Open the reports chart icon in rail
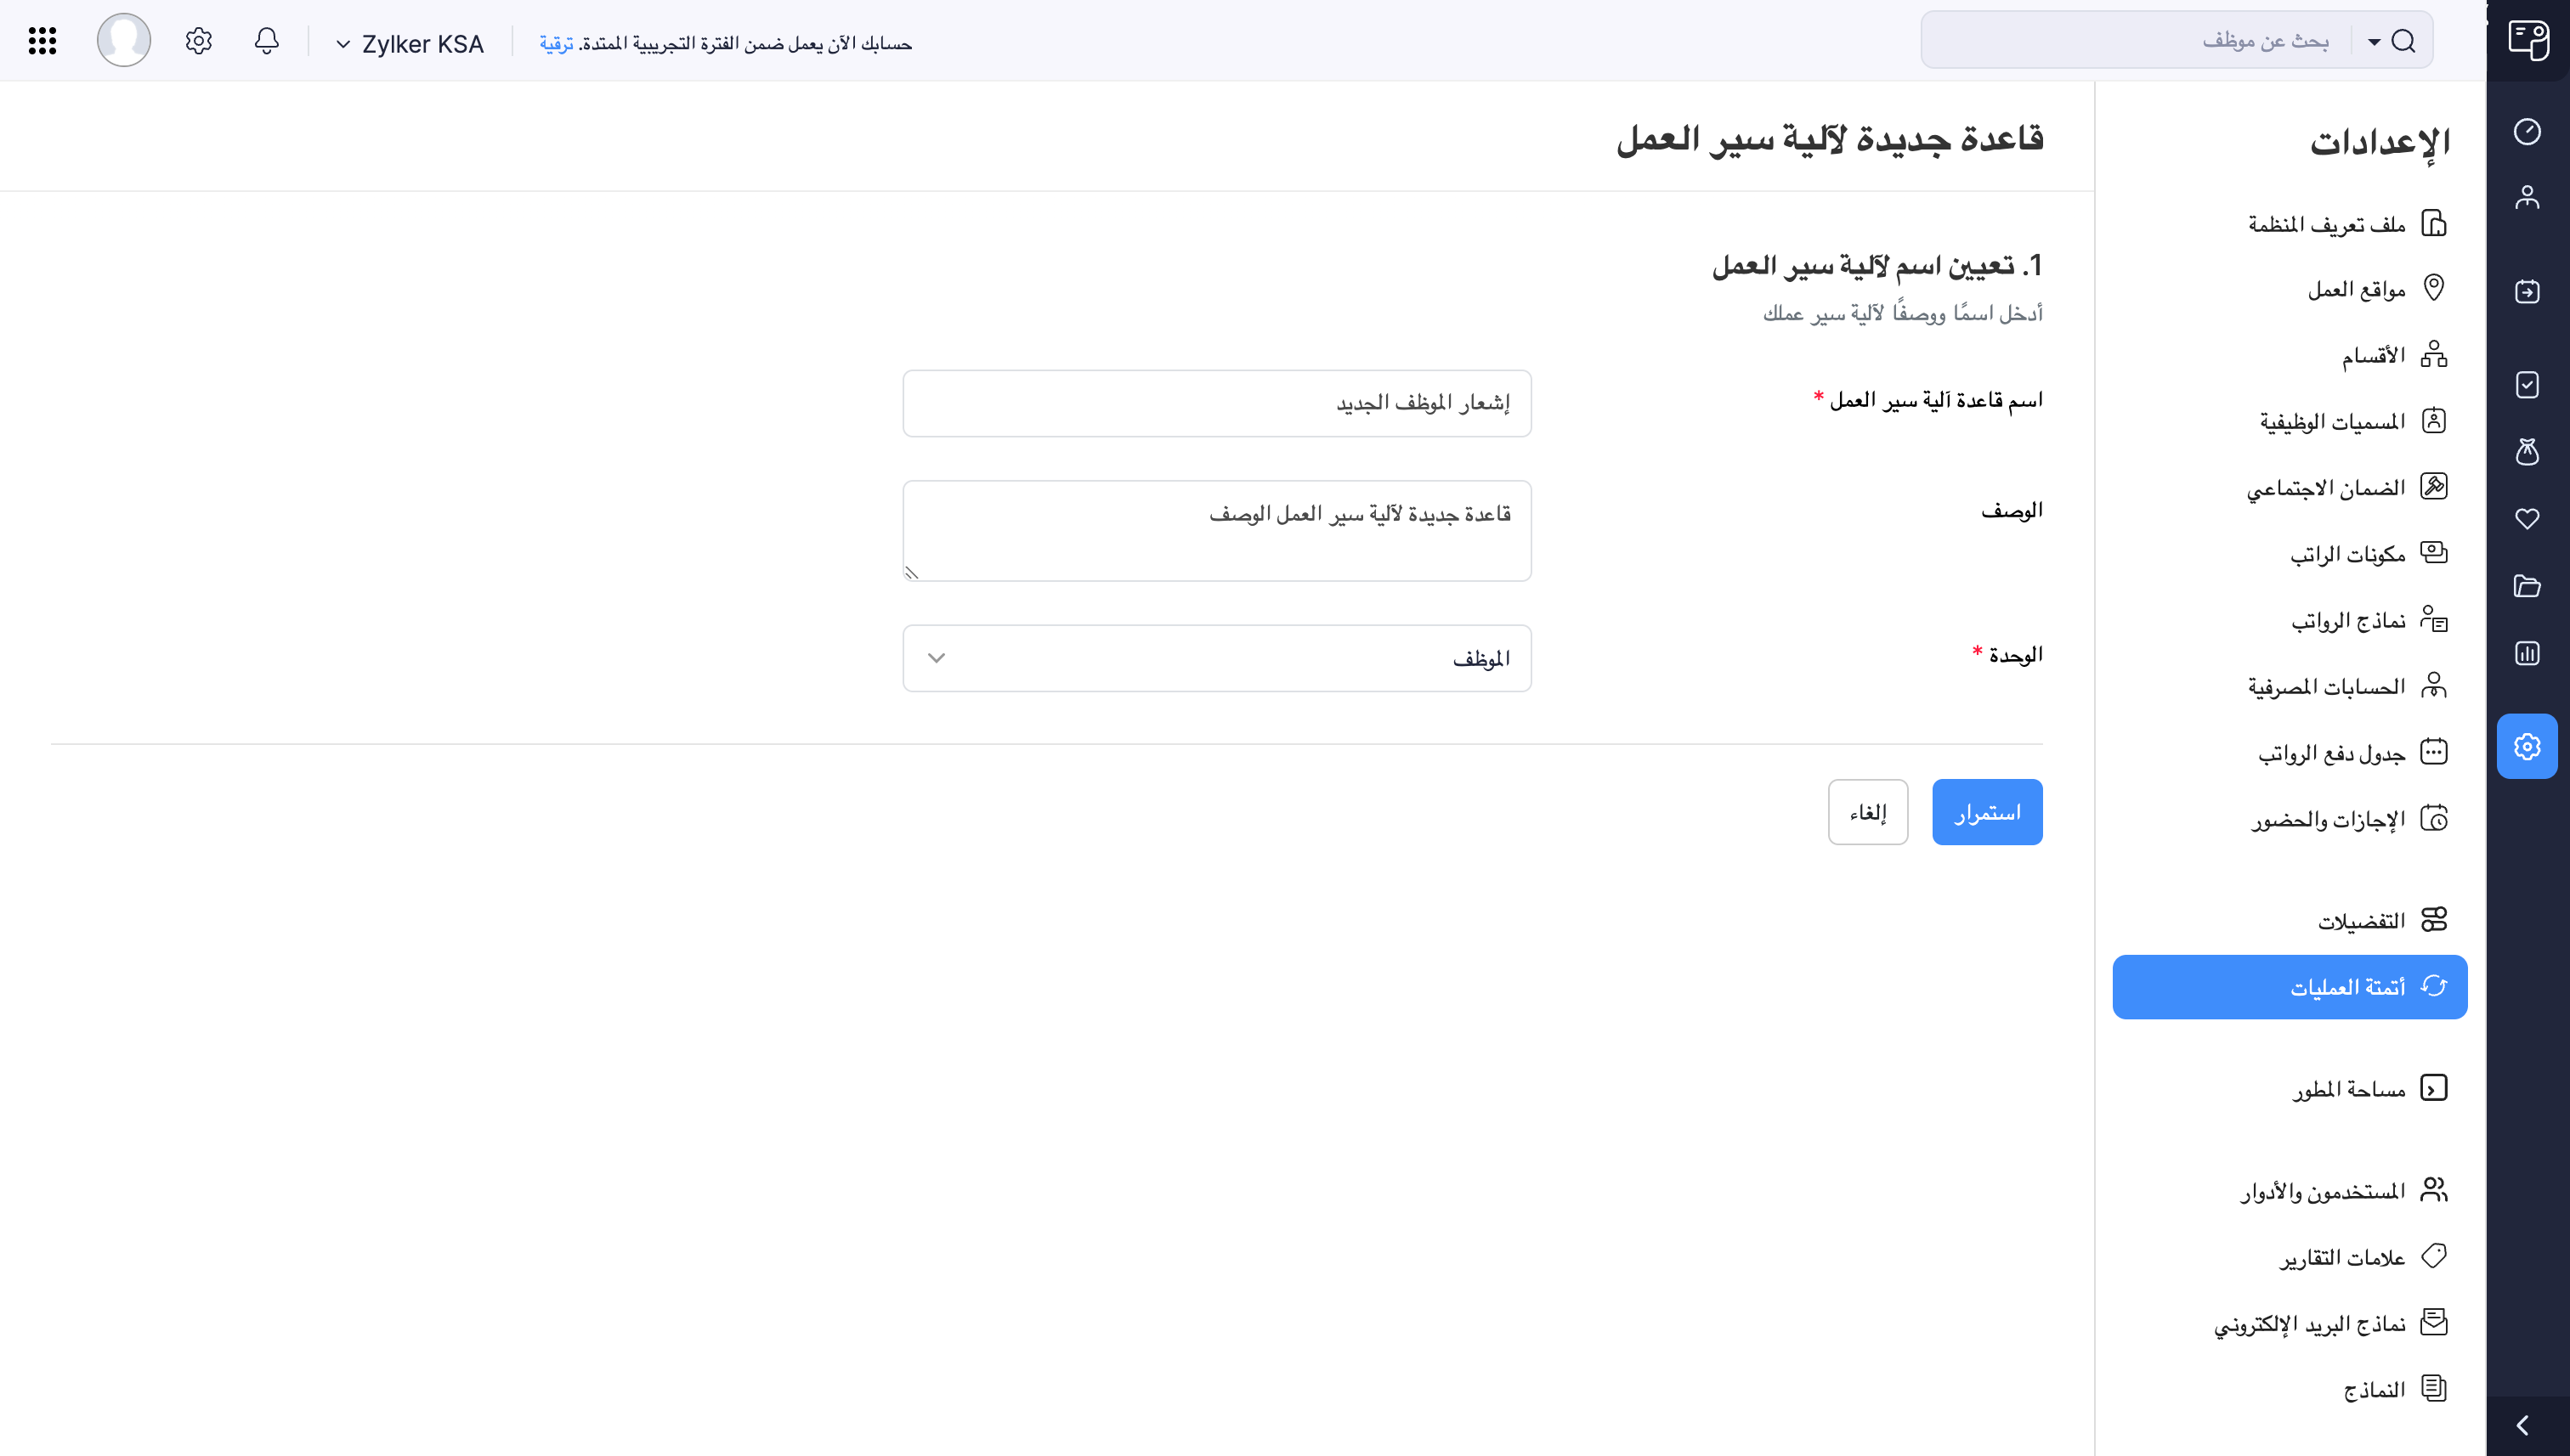 [x=2527, y=653]
